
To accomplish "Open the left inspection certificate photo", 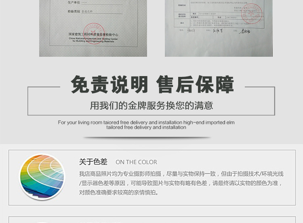I will click(x=93, y=28).
